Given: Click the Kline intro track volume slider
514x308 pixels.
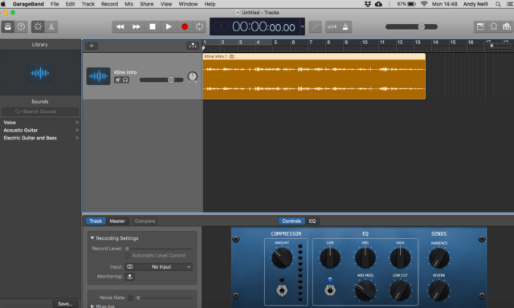Looking at the screenshot, I should pos(161,80).
